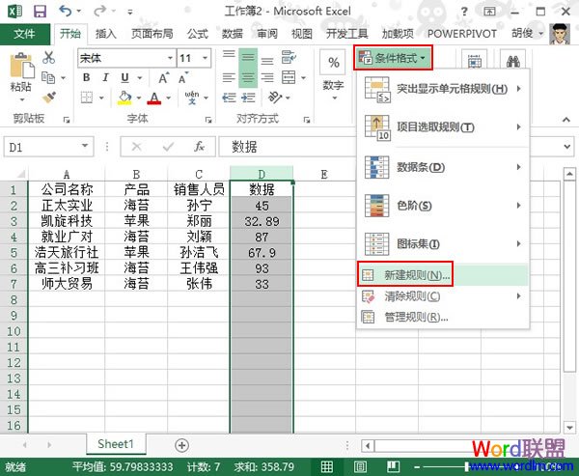579x476 pixels.
Task: Click the column D header
Action: point(262,174)
